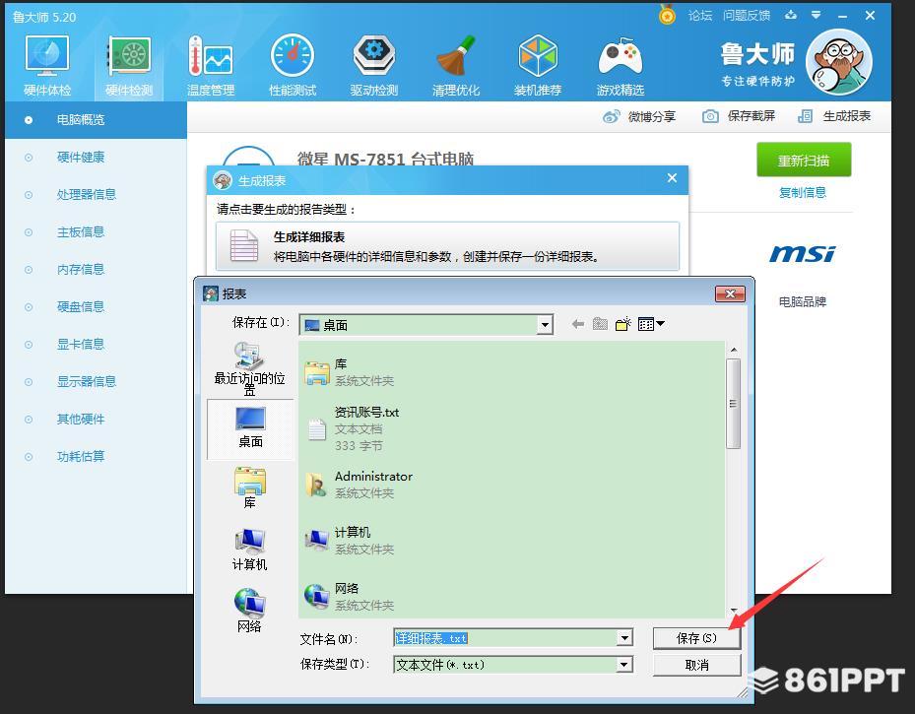915x714 pixels.
Task: Click the new folder icon in save dialog
Action: (x=622, y=324)
